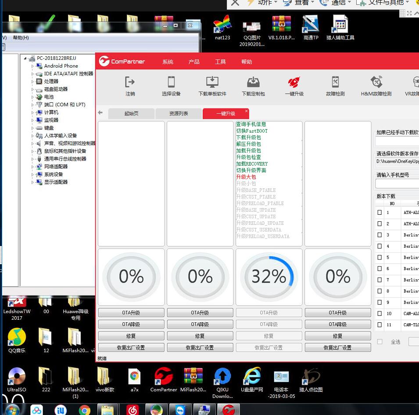Image resolution: width=419 pixels, height=415 pixels.
Task: Tick the checkbox for version row 9
Action: click(380, 302)
